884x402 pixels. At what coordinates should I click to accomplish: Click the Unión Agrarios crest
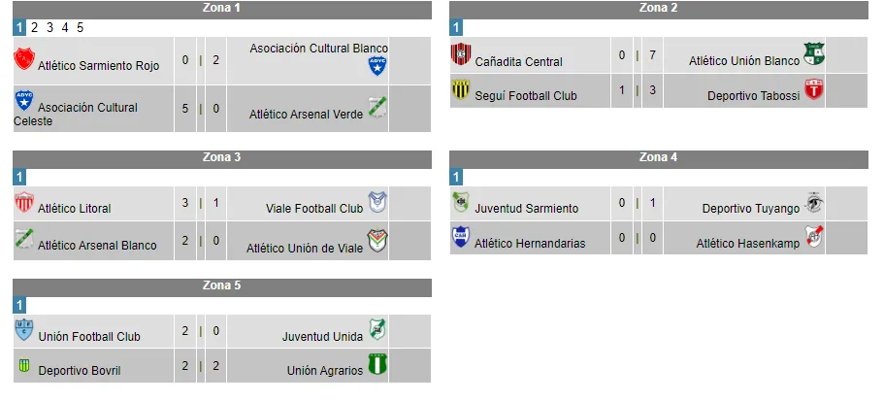(377, 365)
